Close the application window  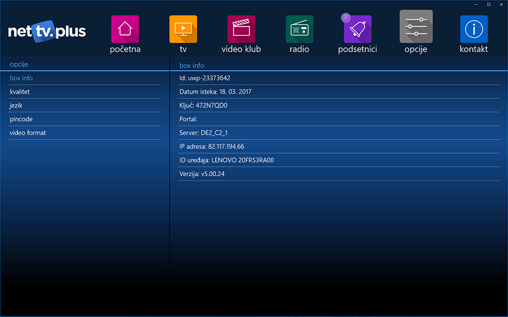501,5
